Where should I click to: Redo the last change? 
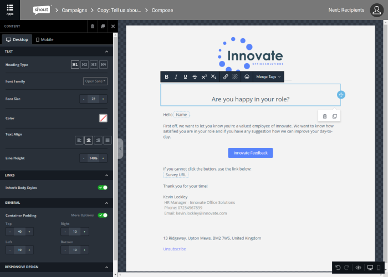[x=347, y=268]
